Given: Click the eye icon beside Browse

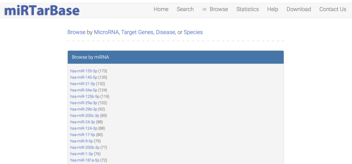Looking at the screenshot, I should coord(204,10).
